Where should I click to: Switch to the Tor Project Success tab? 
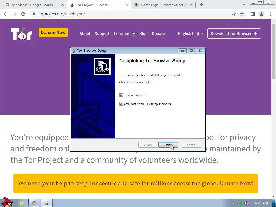point(92,5)
